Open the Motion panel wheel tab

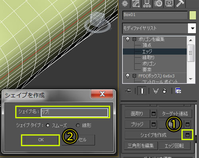[158, 3]
